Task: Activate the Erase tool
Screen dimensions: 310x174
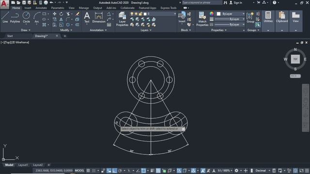Action: (x=77, y=14)
